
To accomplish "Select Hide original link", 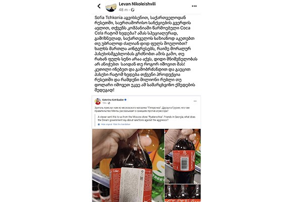I will (107, 124).
